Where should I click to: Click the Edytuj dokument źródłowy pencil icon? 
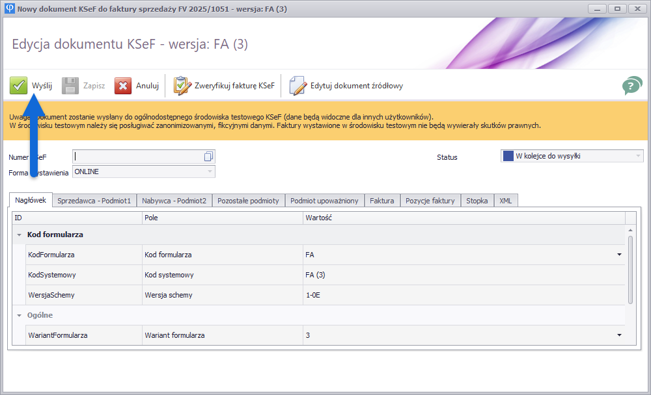[x=298, y=86]
